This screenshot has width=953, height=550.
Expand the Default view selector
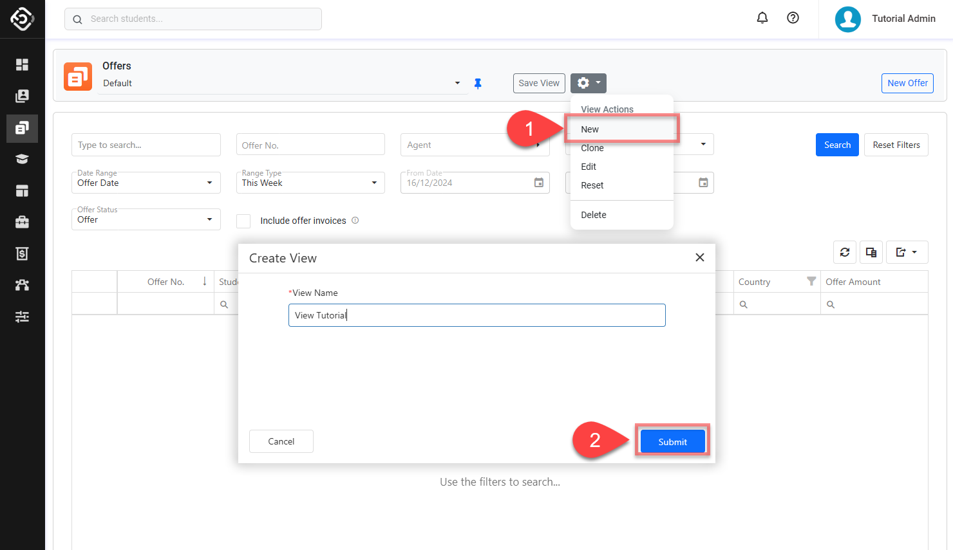point(457,83)
